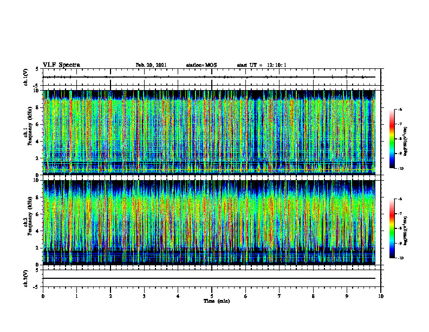The image size is (429, 332).
Task: Click the "-6" value on ch.1 color bar
Action: click(x=400, y=109)
